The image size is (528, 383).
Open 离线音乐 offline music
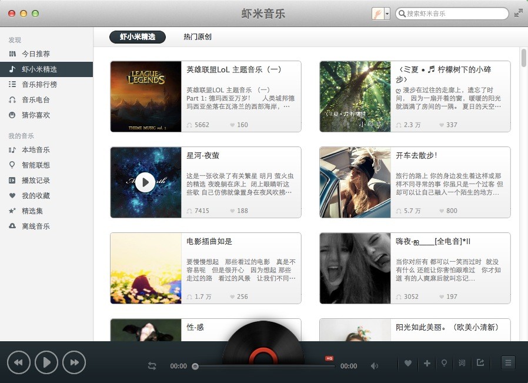(46, 227)
